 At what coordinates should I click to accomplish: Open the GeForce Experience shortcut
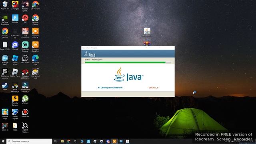pos(5,20)
